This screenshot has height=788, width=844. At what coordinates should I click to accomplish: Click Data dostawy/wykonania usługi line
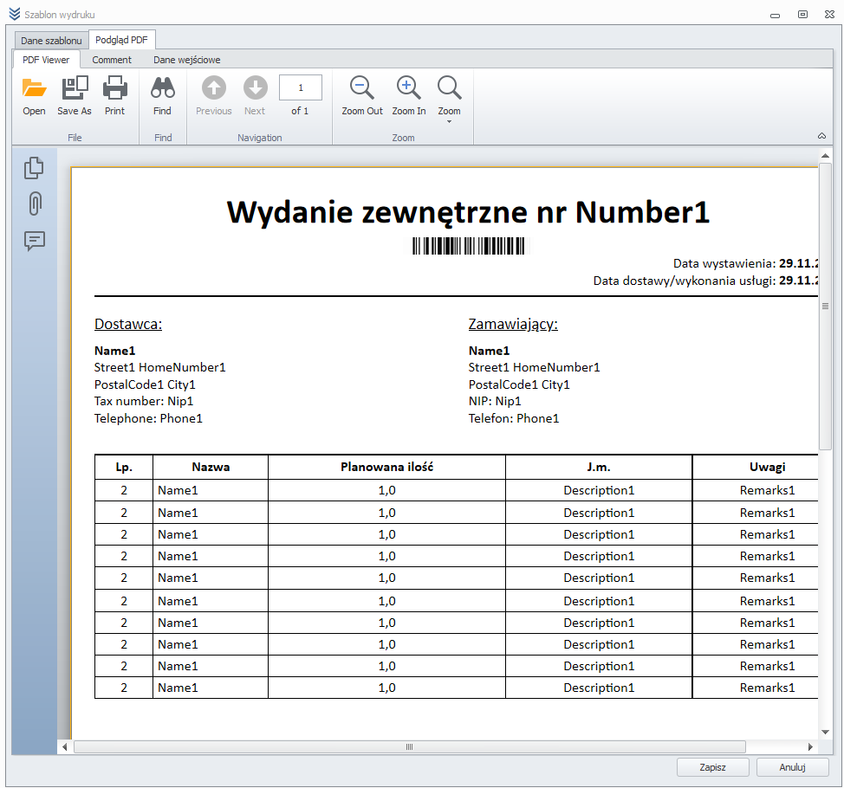(705, 281)
